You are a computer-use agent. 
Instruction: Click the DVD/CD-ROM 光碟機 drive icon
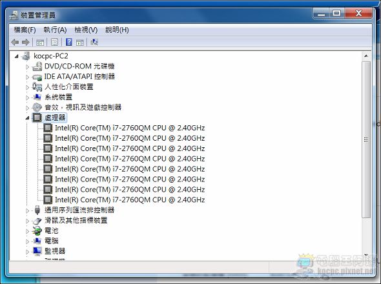coord(37,66)
